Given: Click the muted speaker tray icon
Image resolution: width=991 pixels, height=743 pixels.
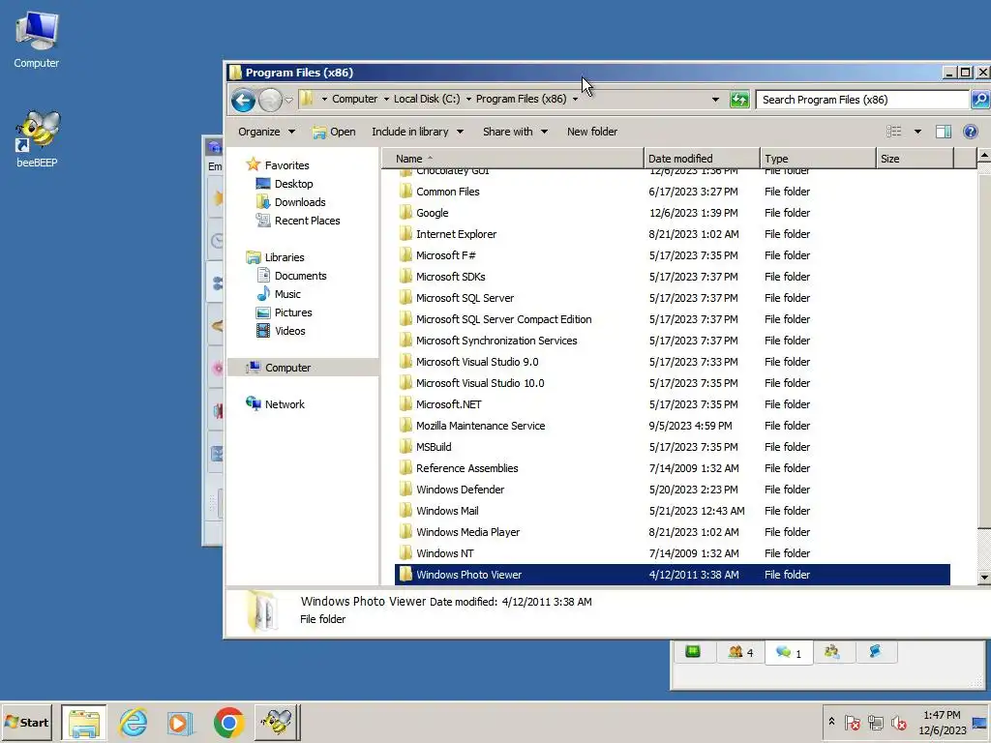Looking at the screenshot, I should 899,722.
